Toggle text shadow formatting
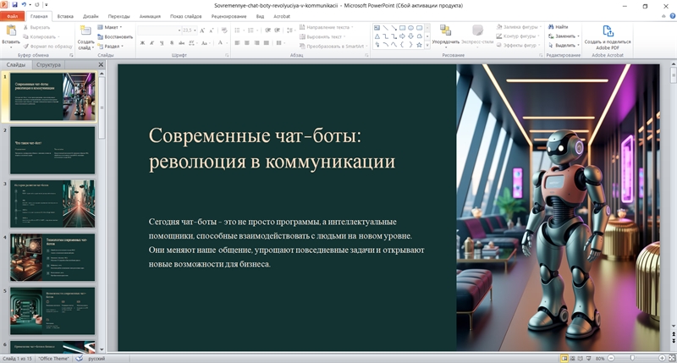The height and width of the screenshot is (363, 677). 172,43
